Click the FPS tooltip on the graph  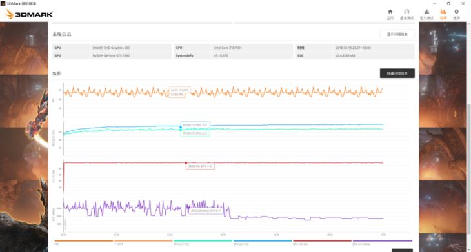pyautogui.click(x=179, y=92)
